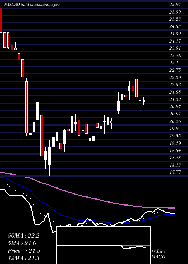Viewport: 188px width, 264px height.
Task: Click the 24.17 price axis label
Action: coord(175,41)
